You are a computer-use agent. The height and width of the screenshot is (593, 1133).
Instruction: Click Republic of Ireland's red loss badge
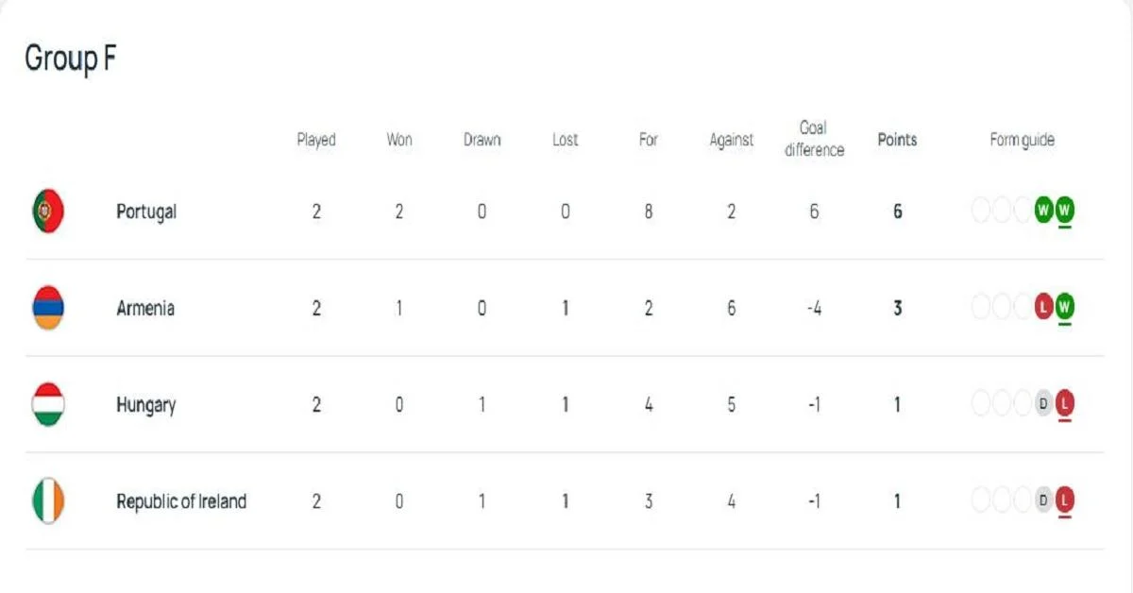click(x=1065, y=500)
